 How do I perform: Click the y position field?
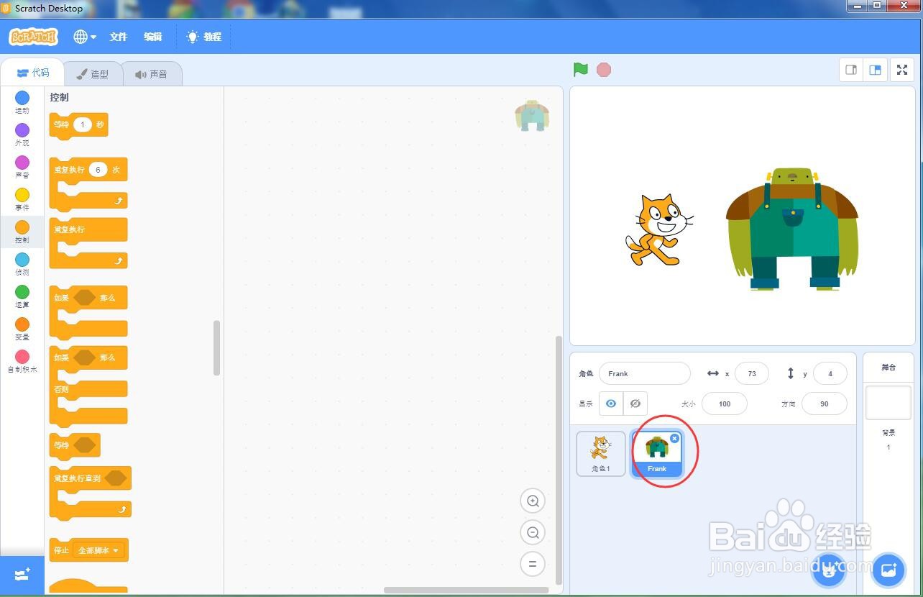(830, 373)
